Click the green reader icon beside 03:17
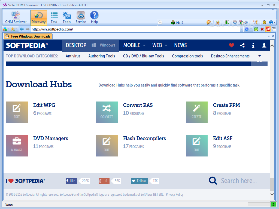This screenshot has width=279, height=209. point(173,22)
